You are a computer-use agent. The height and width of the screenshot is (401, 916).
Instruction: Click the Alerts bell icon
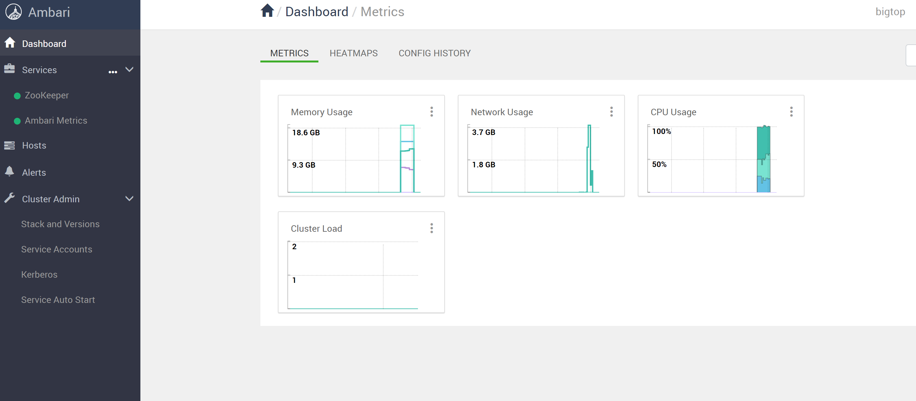[10, 172]
